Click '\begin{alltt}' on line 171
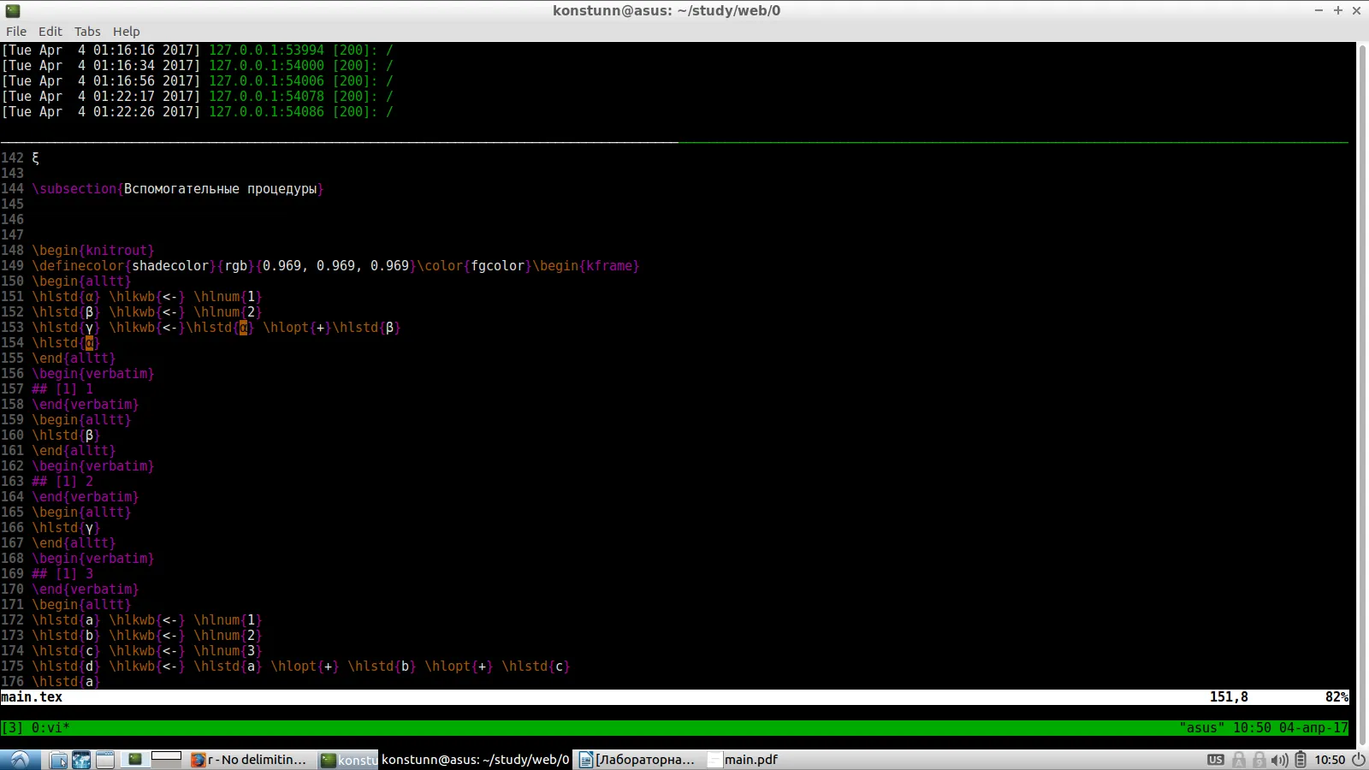The height and width of the screenshot is (770, 1369). (x=82, y=605)
